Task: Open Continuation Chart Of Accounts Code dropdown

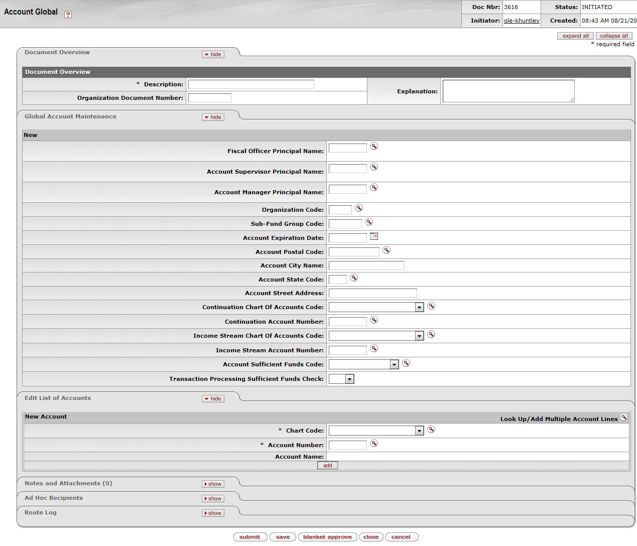Action: pyautogui.click(x=376, y=307)
